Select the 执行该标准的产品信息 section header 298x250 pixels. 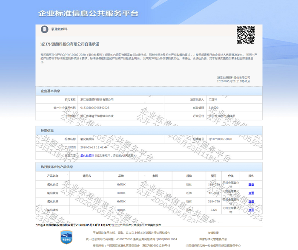(57, 167)
